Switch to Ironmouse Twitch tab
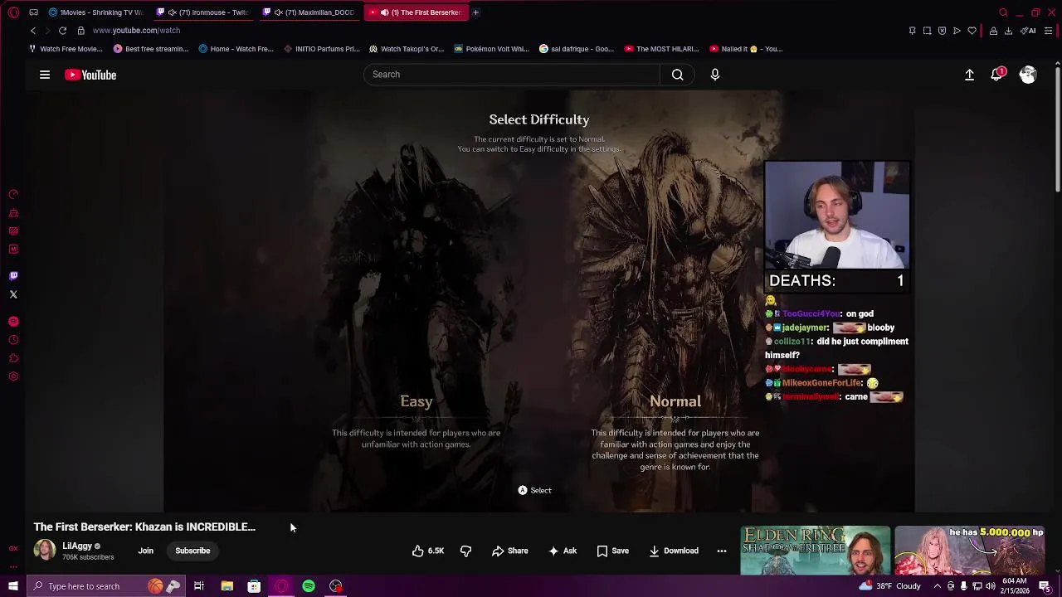Image resolution: width=1062 pixels, height=597 pixels. click(x=203, y=12)
